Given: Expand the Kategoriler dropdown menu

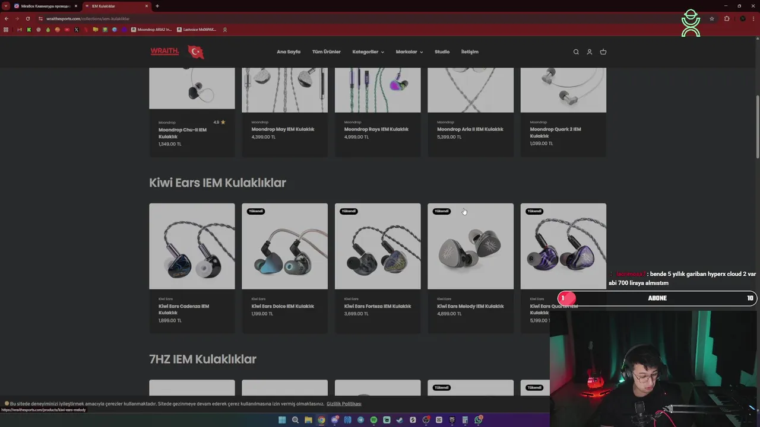Looking at the screenshot, I should 368,52.
